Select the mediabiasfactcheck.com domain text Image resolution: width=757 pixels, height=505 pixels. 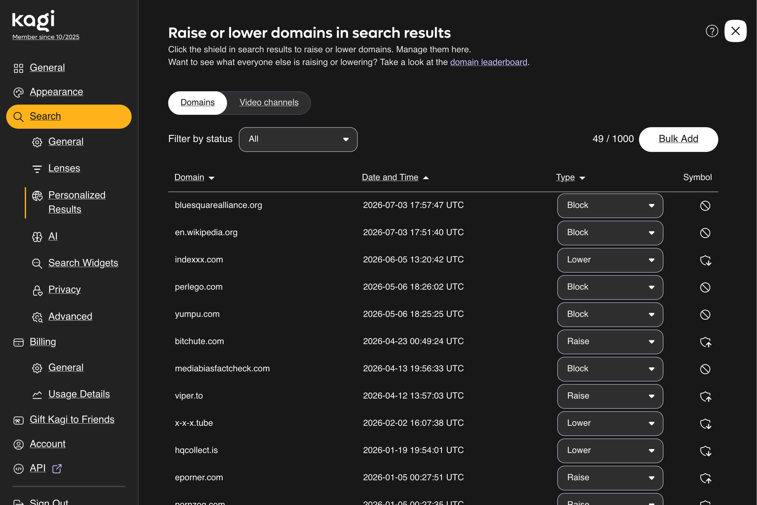(222, 369)
